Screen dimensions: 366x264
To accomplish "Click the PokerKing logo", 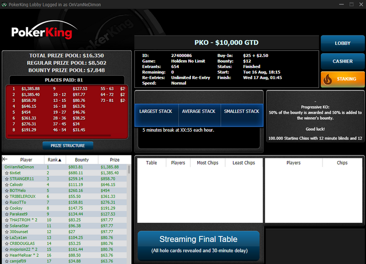I will pyautogui.click(x=44, y=30).
